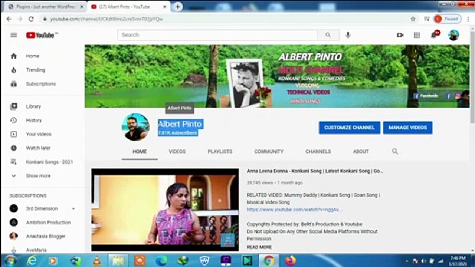Play the featured Konkani song video
Image resolution: width=475 pixels, height=267 pixels.
(x=165, y=210)
